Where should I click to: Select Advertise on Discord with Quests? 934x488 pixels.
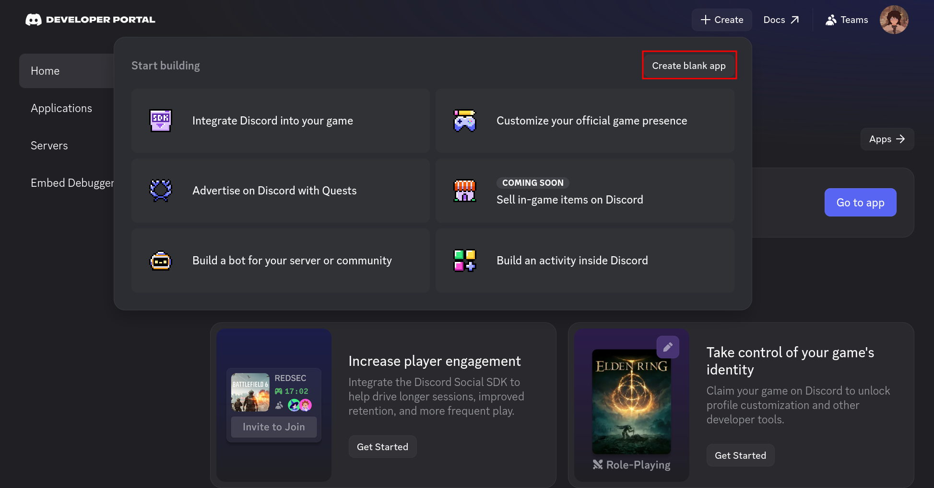pos(281,191)
